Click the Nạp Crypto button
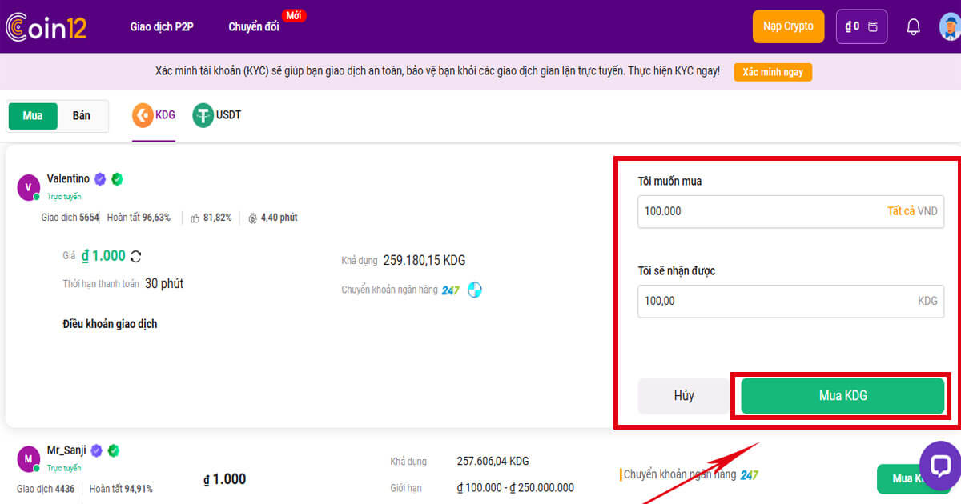Image resolution: width=961 pixels, height=504 pixels. point(788,26)
